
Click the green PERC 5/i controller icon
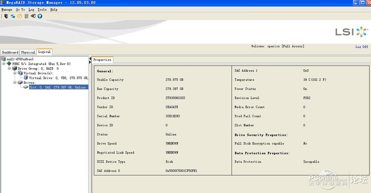point(9,63)
